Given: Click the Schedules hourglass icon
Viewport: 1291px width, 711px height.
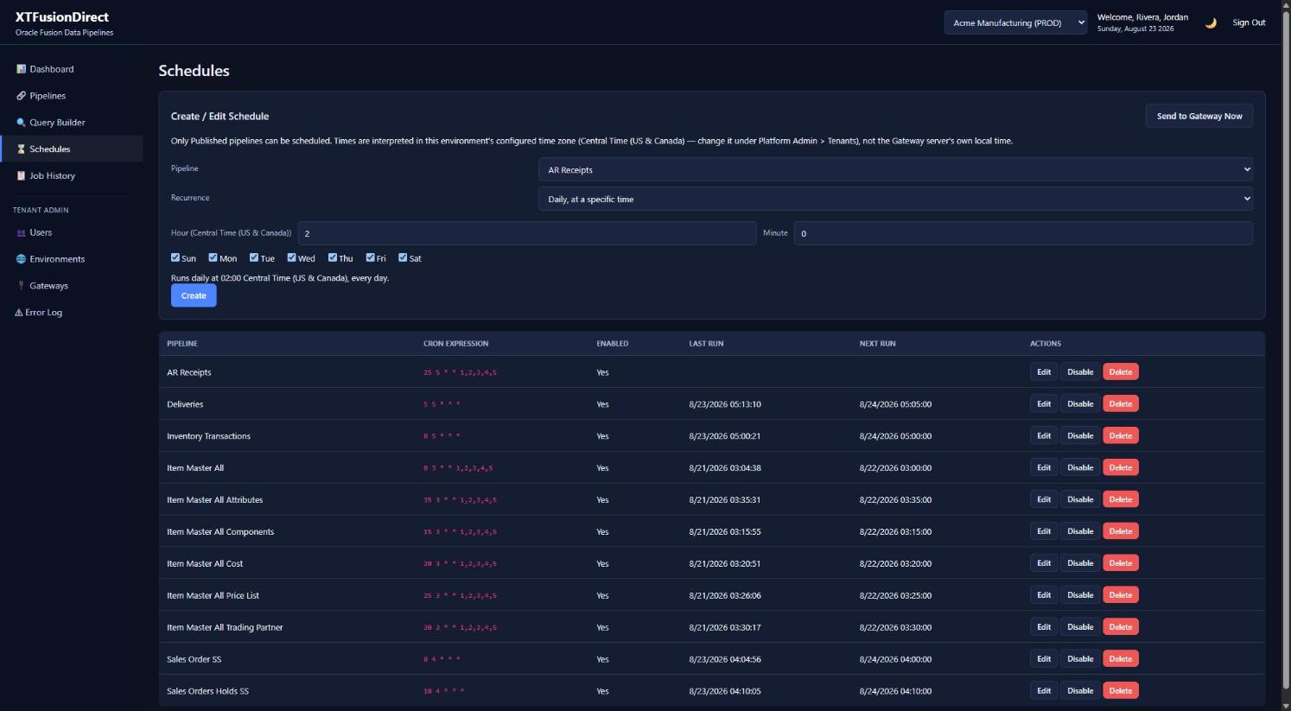Looking at the screenshot, I should point(21,149).
